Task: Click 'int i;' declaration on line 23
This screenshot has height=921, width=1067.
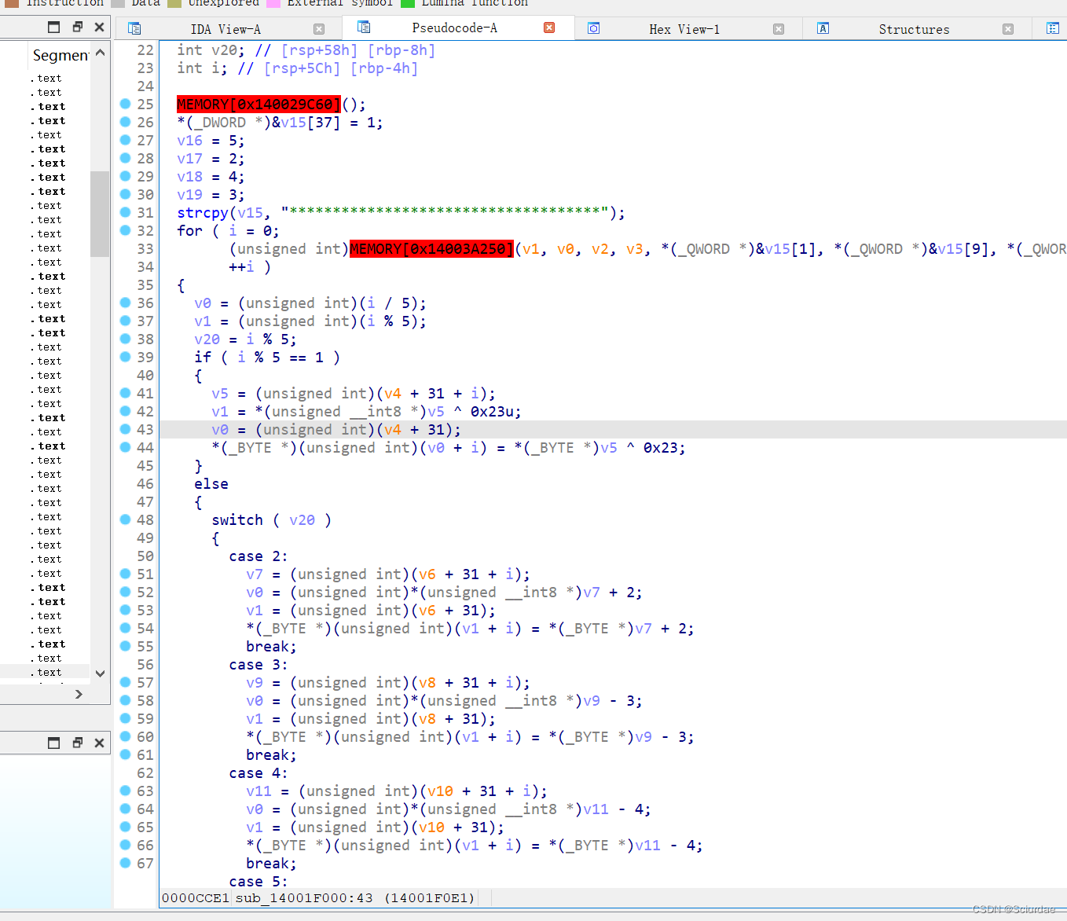Action: point(203,68)
